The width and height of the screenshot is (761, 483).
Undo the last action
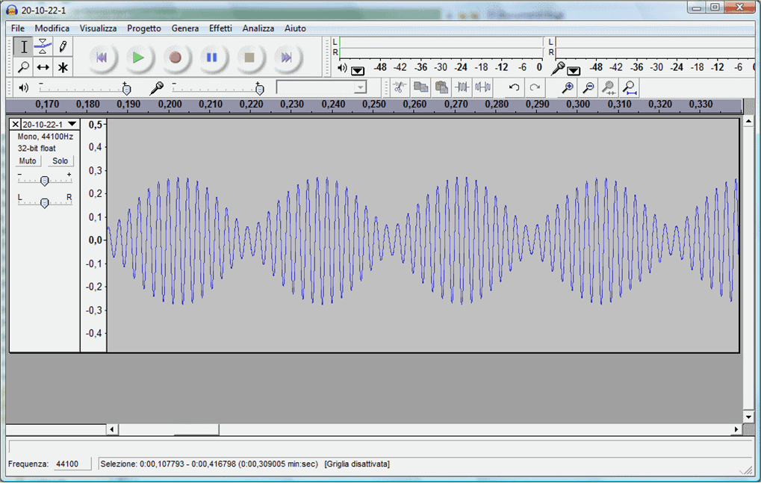pyautogui.click(x=514, y=87)
